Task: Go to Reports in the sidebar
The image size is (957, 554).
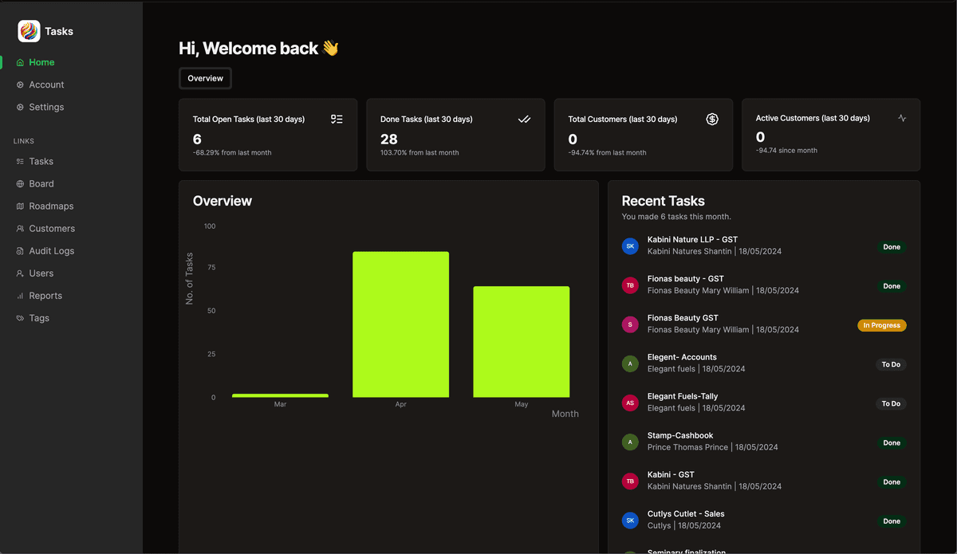Action: click(45, 296)
